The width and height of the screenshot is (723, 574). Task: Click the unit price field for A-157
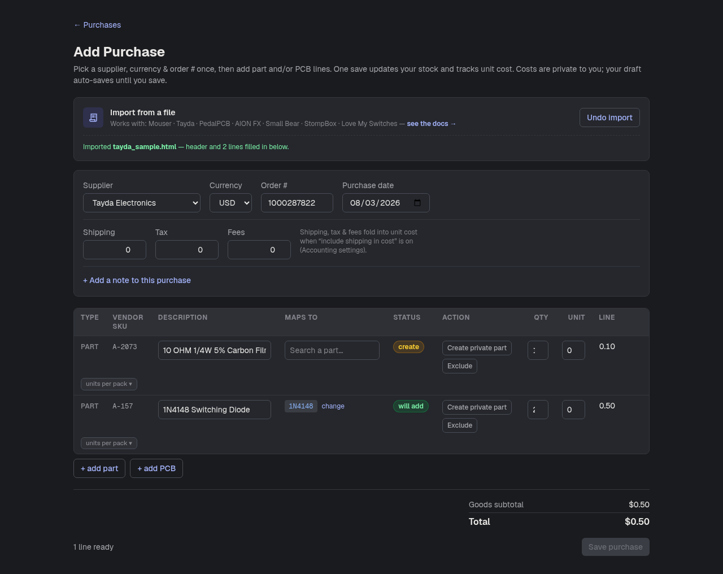pyautogui.click(x=573, y=410)
